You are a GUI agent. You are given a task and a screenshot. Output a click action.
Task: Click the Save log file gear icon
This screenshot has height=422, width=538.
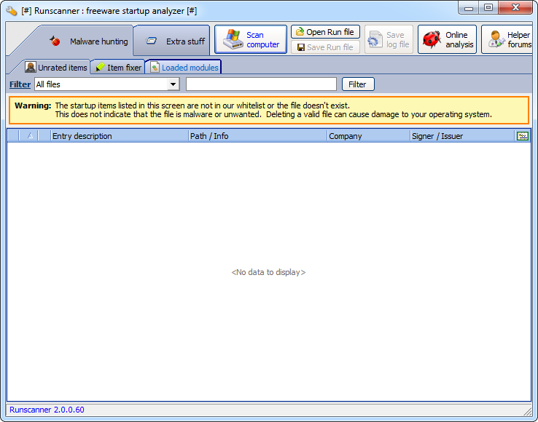click(374, 39)
